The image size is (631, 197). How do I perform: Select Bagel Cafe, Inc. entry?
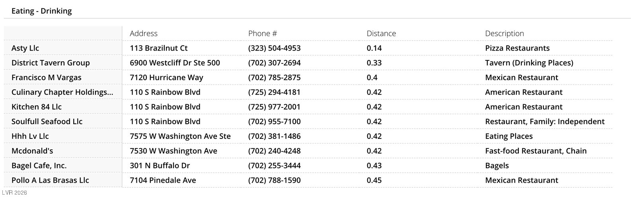(39, 166)
